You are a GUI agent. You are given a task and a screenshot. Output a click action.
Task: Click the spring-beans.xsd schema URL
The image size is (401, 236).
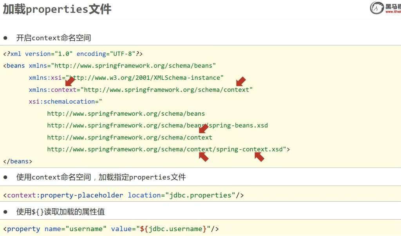pyautogui.click(x=157, y=125)
